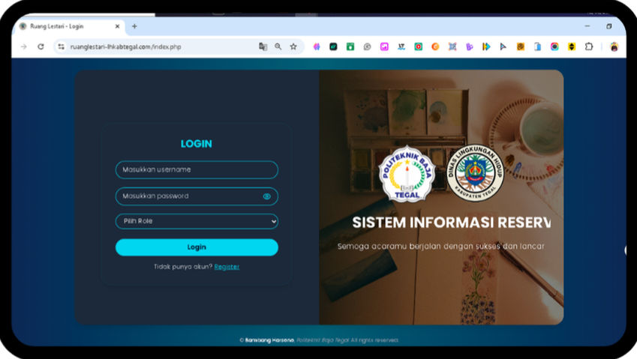Open the yellow square extension icon
The height and width of the screenshot is (359, 637).
pyautogui.click(x=572, y=46)
